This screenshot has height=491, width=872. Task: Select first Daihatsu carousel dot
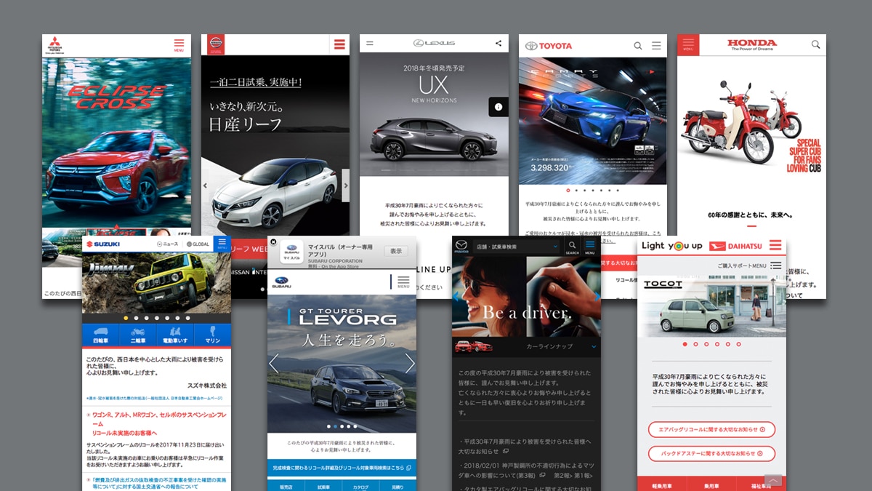[x=685, y=344]
